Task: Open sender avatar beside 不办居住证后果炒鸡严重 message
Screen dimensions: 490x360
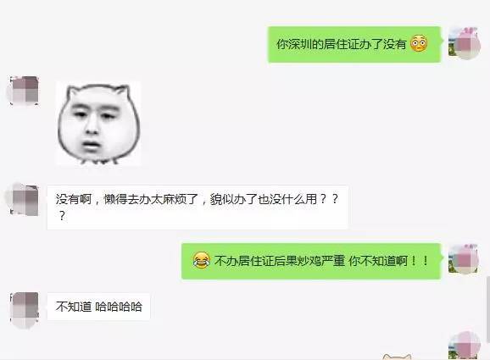Action: pyautogui.click(x=464, y=259)
